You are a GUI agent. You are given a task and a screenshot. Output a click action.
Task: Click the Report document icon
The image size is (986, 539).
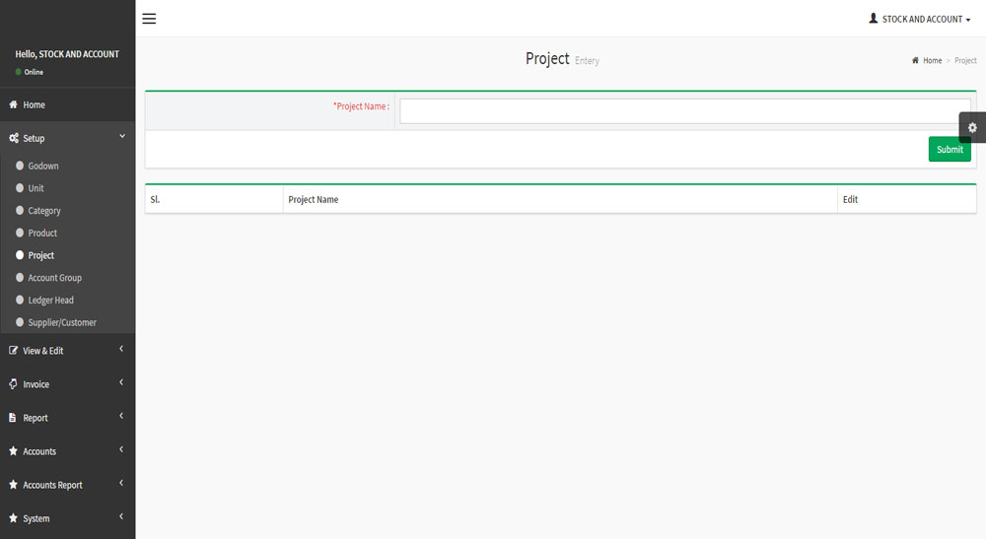point(13,418)
